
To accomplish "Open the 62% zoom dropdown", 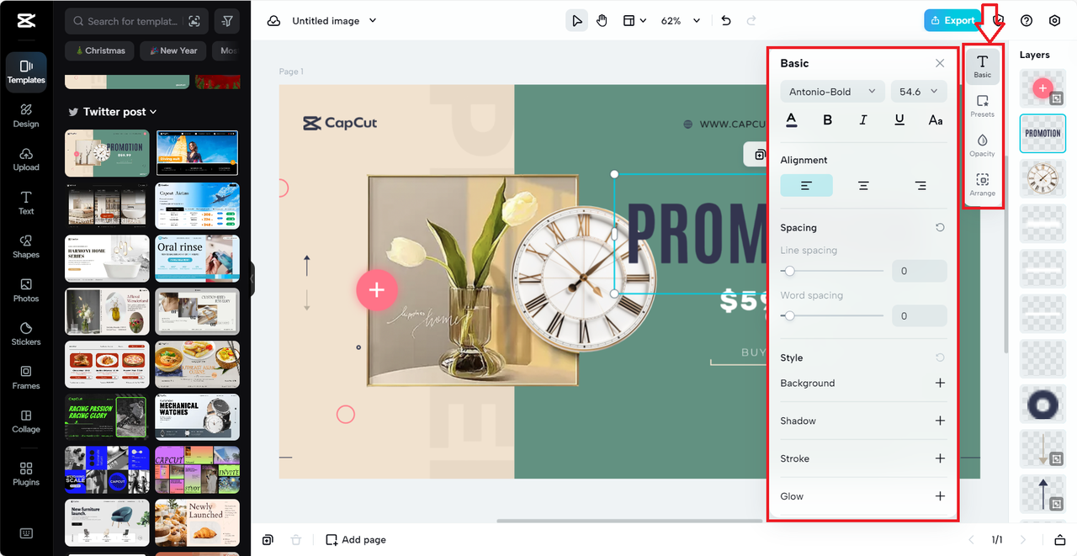I will coord(680,21).
